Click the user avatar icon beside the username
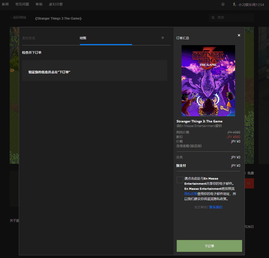This screenshot has width=269, height=258. click(234, 4)
